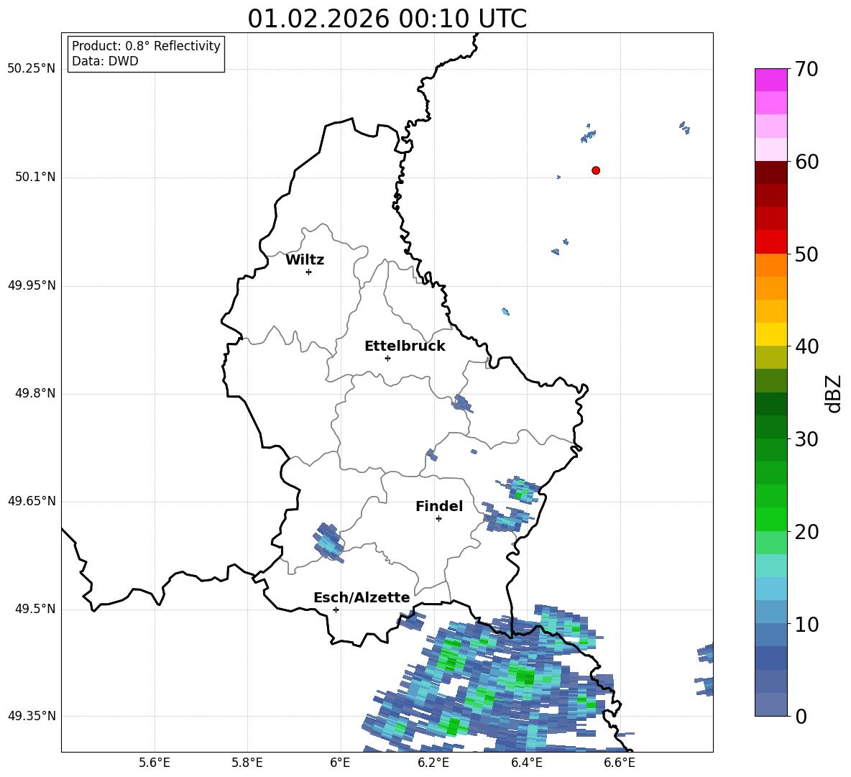Click the Ettelbruck station cross marker
Viewport: 851px width, 777px height.
pos(387,358)
